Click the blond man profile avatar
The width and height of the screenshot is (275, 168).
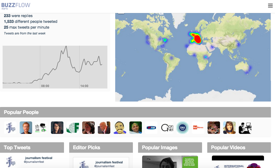click(x=26, y=128)
